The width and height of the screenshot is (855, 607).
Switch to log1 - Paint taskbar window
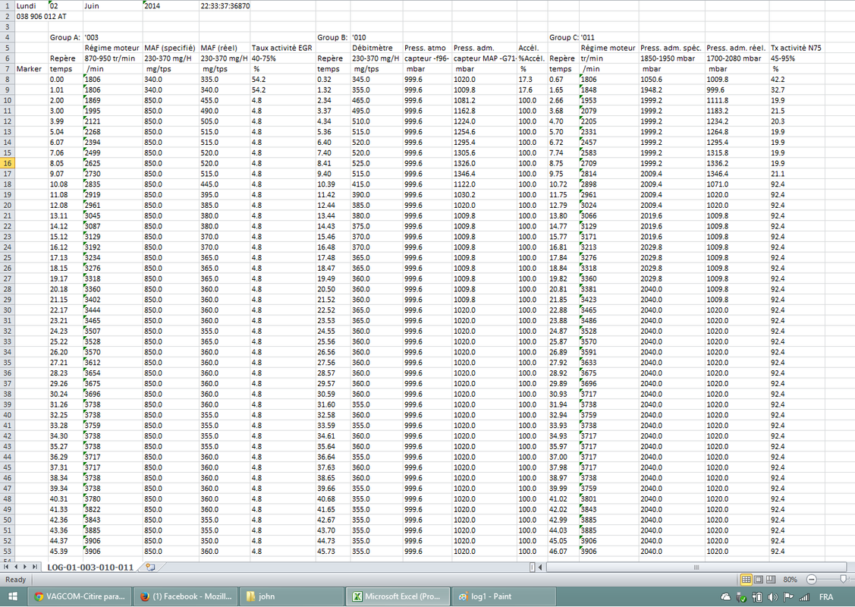[504, 596]
